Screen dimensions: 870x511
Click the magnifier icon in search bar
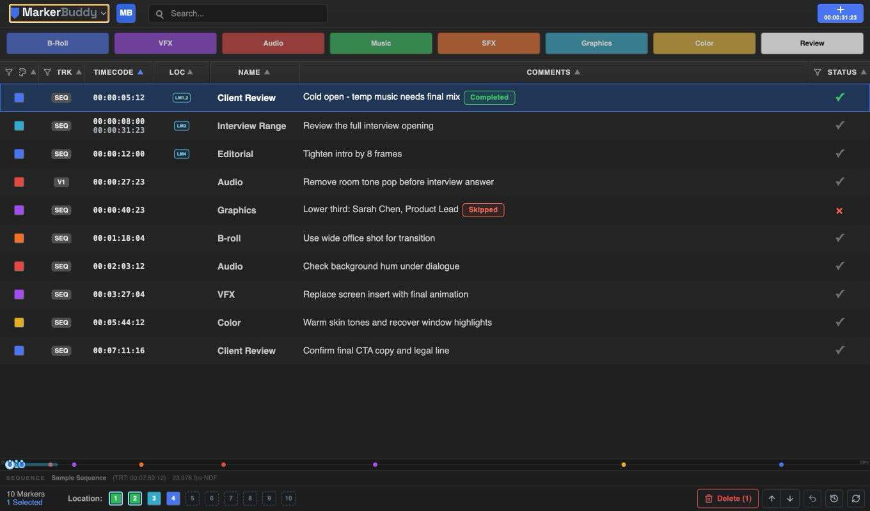coord(159,13)
